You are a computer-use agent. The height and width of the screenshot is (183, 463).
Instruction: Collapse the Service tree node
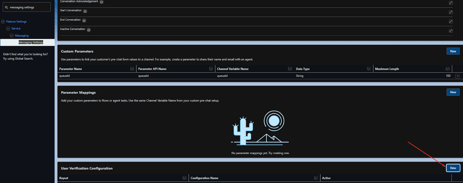point(8,29)
